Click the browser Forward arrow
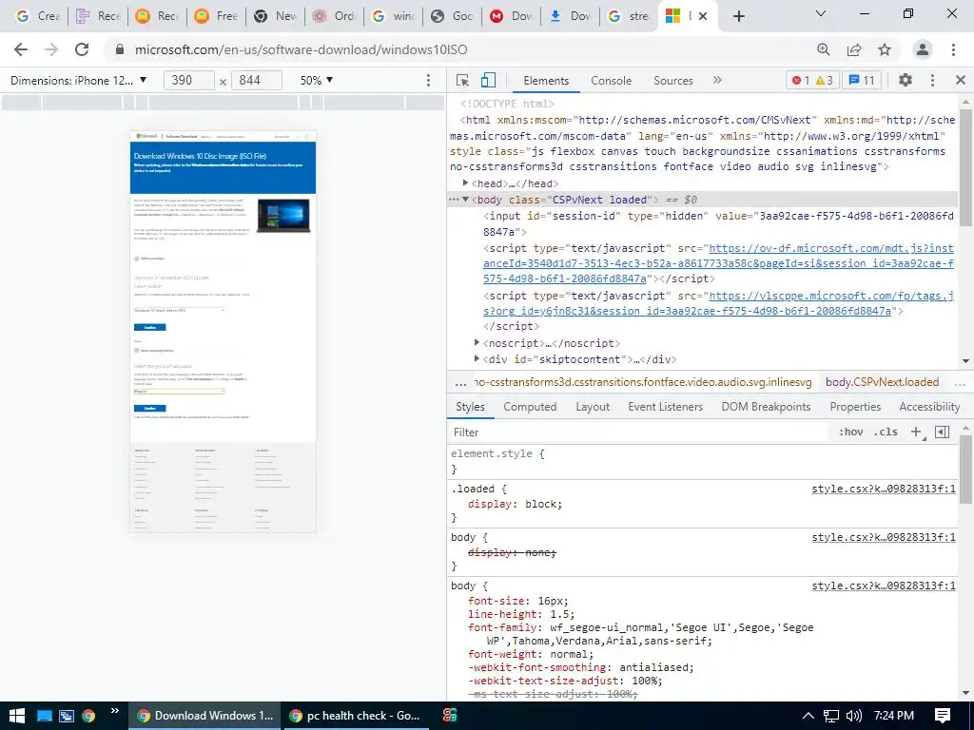Screen dimensions: 974x730 (x=51, y=49)
